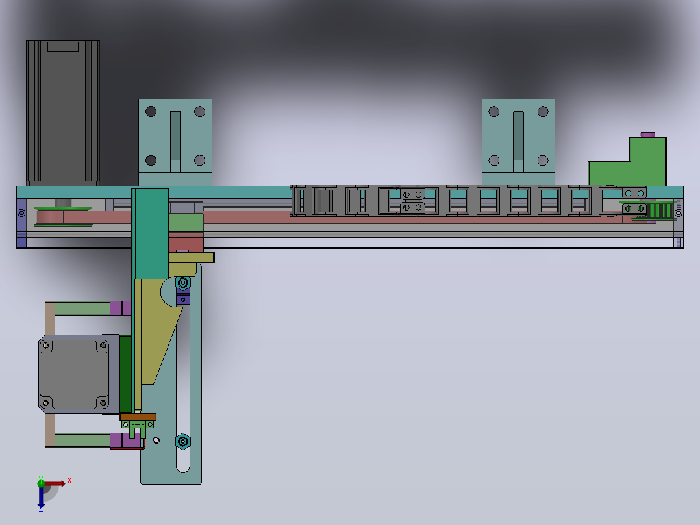Click the lower hex nut in the slot
Image resolution: width=700 pixels, height=525 pixels.
pyautogui.click(x=183, y=442)
